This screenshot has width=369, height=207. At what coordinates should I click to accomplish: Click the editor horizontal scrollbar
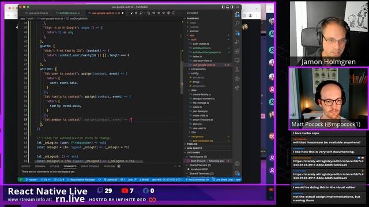(x=89, y=162)
